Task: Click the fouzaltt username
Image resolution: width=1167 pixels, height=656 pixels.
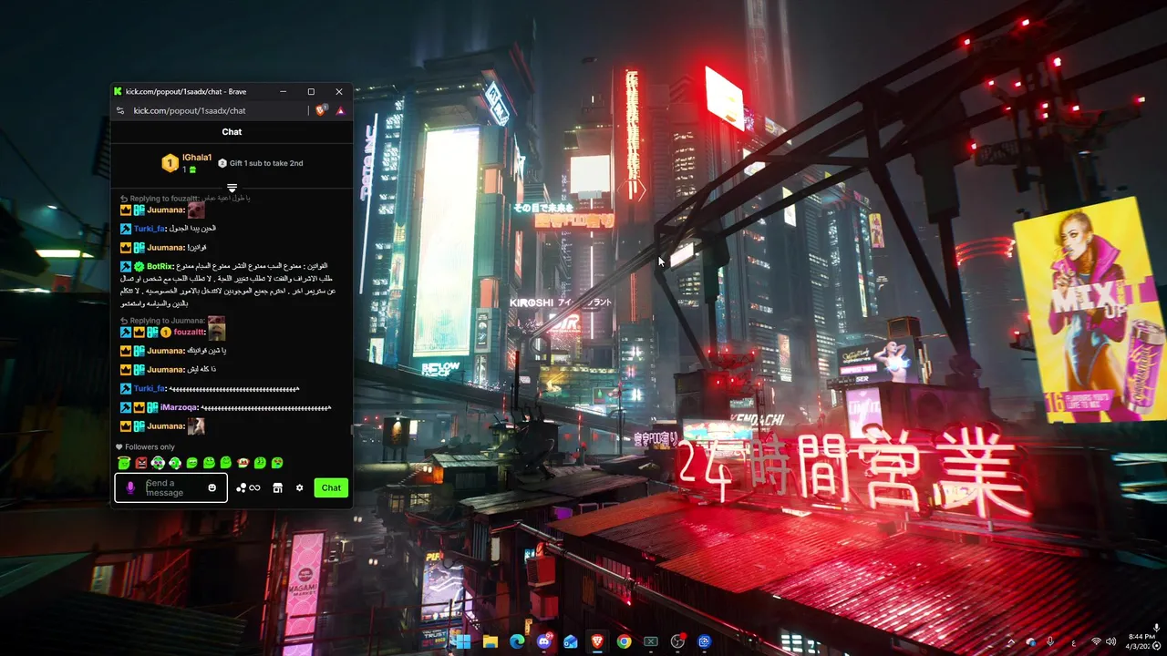Action: coord(189,333)
